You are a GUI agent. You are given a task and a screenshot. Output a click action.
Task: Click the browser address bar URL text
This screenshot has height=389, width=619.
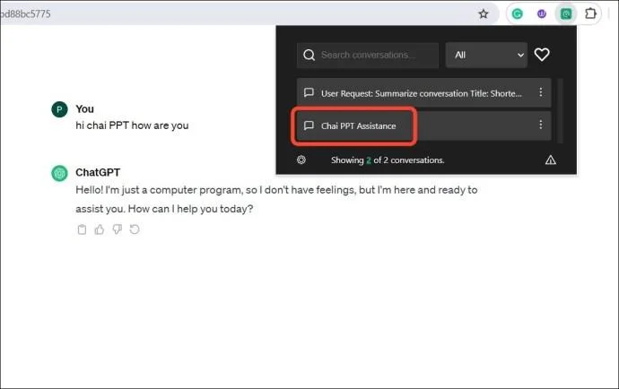[25, 14]
